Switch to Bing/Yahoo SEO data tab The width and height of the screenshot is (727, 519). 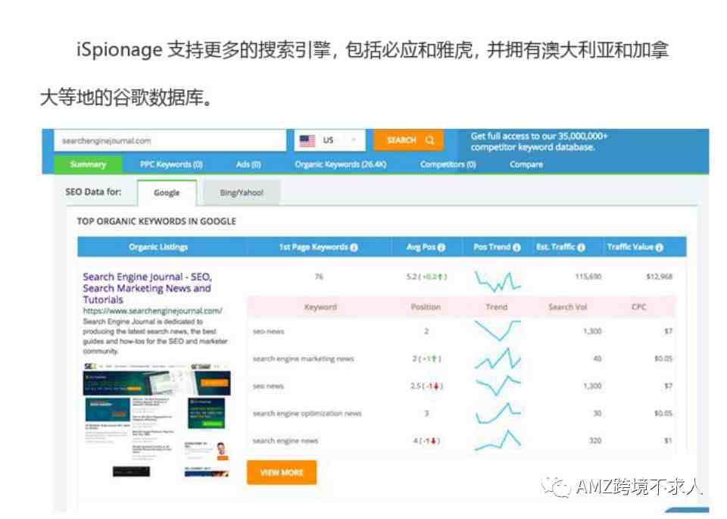(242, 192)
